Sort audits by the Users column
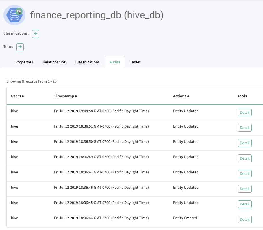The width and height of the screenshot is (263, 230). point(17,96)
